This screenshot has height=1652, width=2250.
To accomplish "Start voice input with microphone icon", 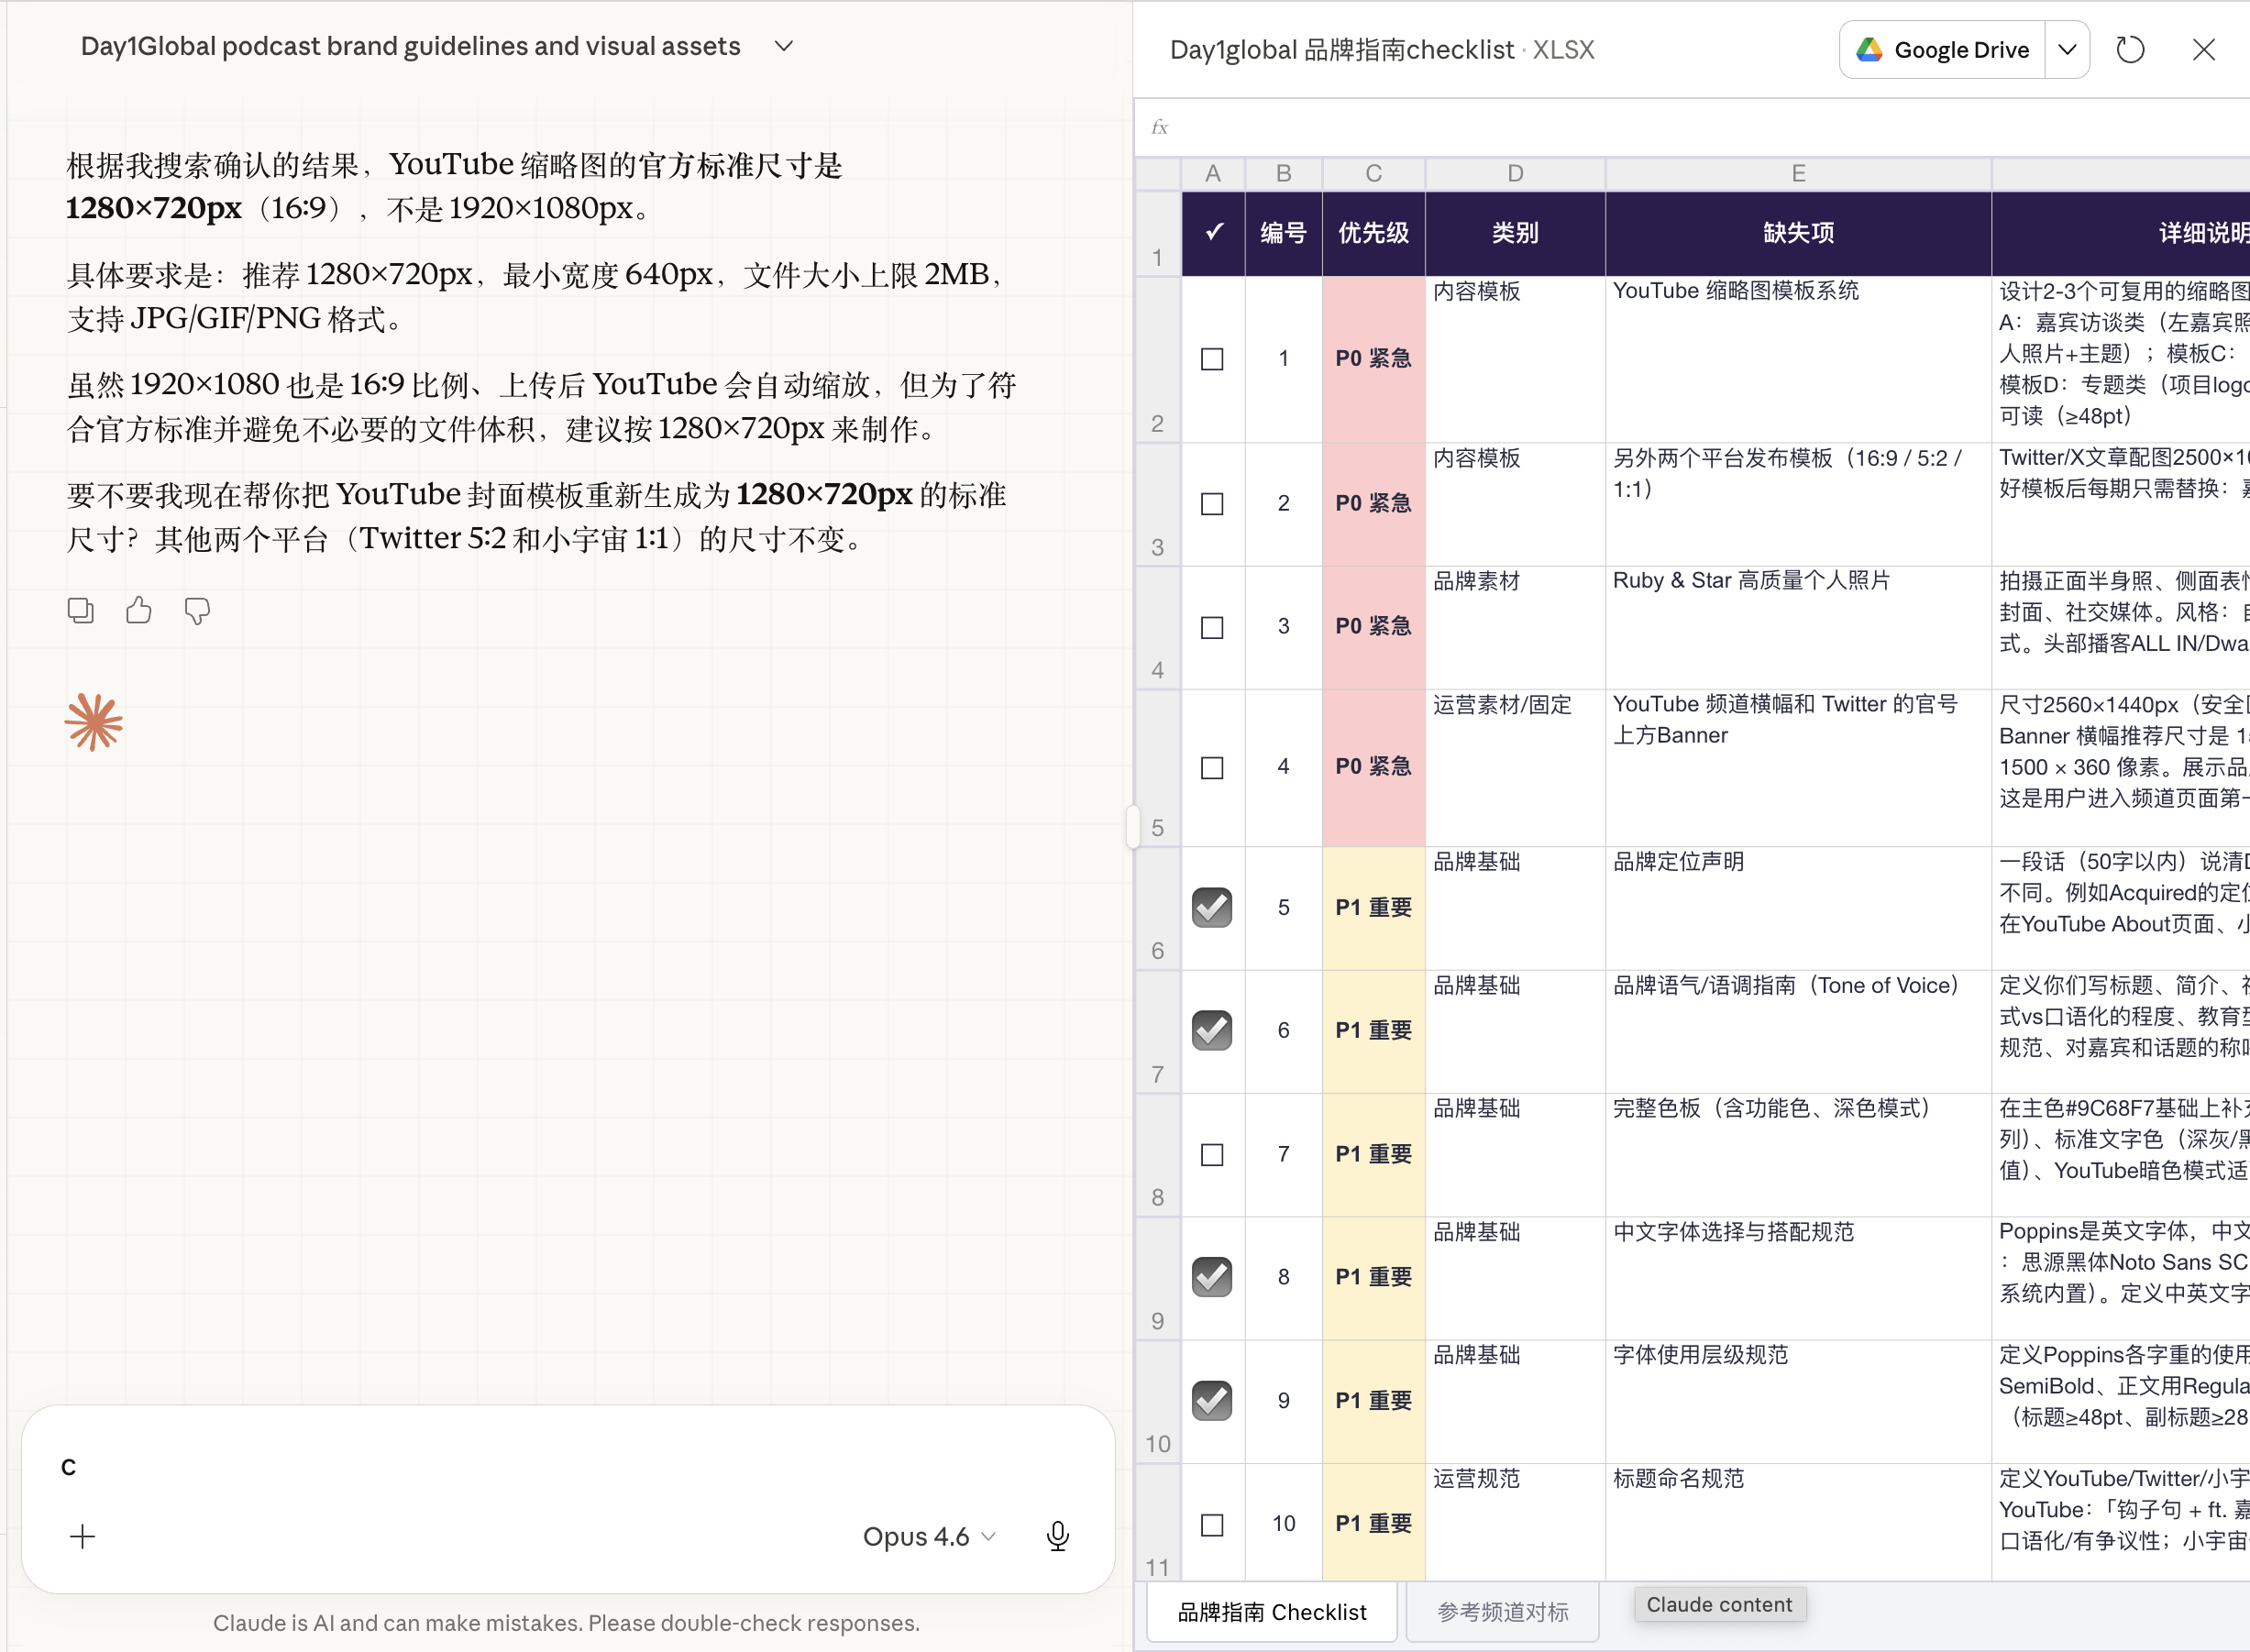I will point(1057,1536).
